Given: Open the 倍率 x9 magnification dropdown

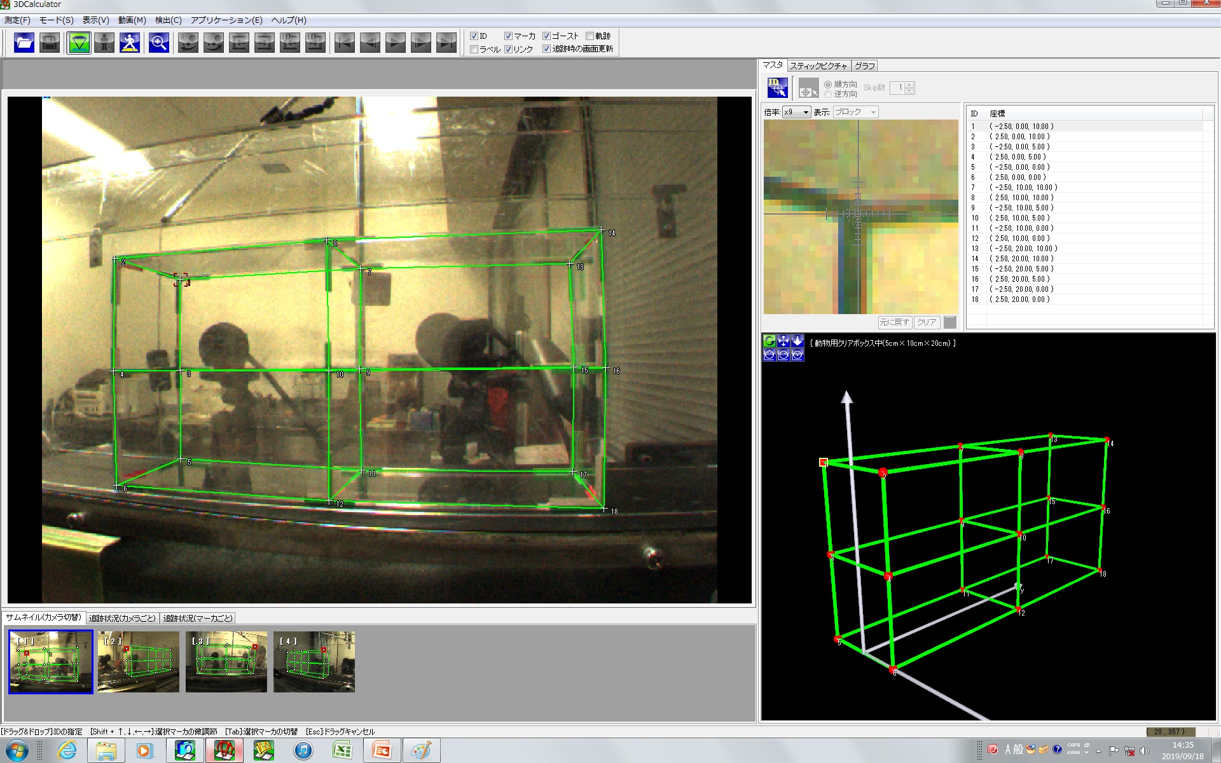Looking at the screenshot, I should point(796,112).
